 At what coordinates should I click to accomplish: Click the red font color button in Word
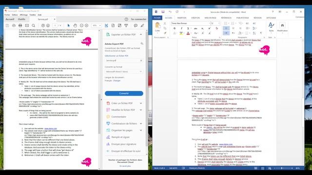(x=188, y=33)
